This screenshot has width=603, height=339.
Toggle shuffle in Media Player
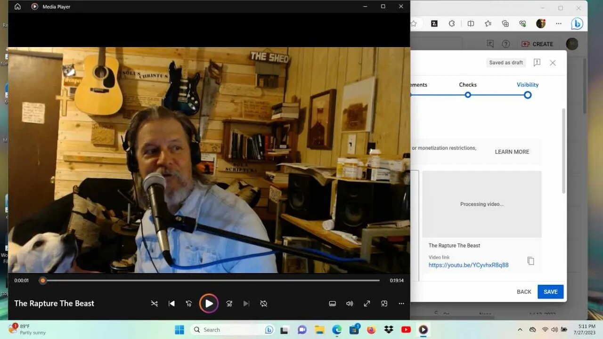pyautogui.click(x=154, y=304)
